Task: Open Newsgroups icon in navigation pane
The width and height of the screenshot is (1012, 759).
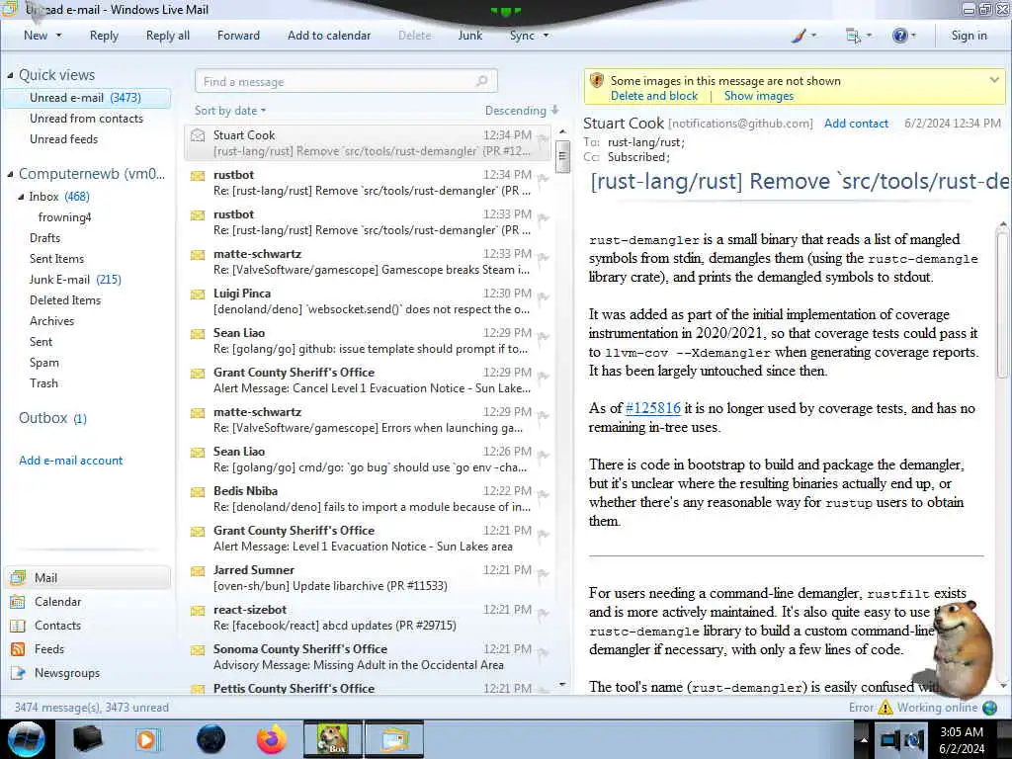Action: click(18, 673)
